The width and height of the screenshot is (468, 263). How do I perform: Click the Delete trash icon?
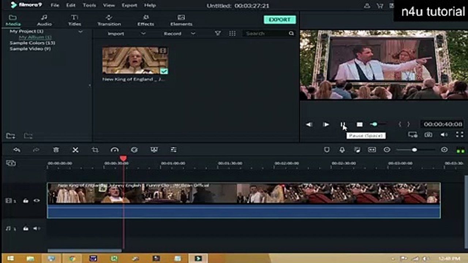[56, 150]
